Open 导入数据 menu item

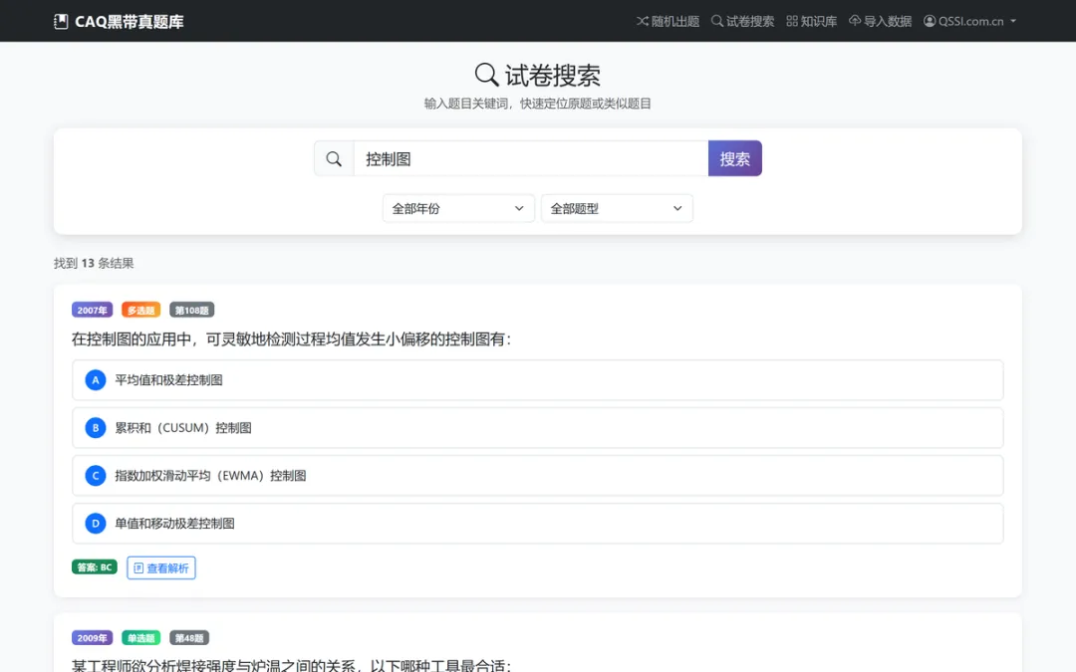tap(881, 21)
